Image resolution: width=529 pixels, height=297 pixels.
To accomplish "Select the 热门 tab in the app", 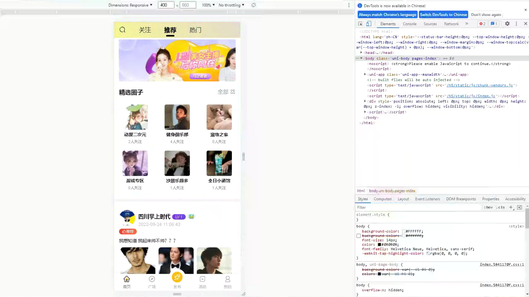I will (x=195, y=30).
